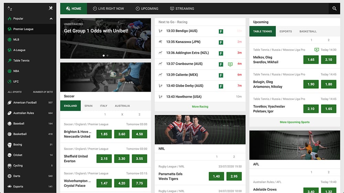
Task: Click the Baseball sport icon
Action: click(x=9, y=124)
